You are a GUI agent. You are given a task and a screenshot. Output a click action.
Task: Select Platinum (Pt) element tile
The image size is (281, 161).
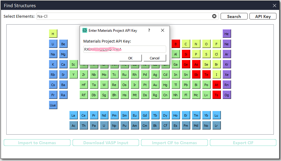[145, 85]
